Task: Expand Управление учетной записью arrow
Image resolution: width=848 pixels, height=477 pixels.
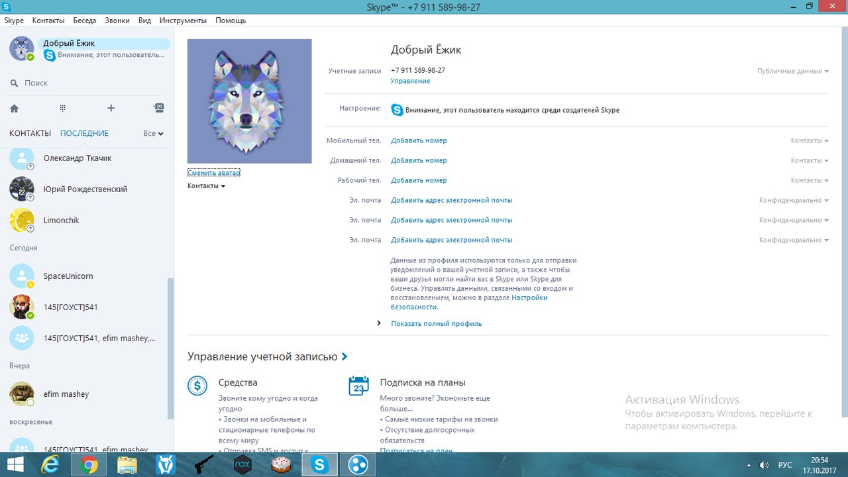Action: pos(344,356)
